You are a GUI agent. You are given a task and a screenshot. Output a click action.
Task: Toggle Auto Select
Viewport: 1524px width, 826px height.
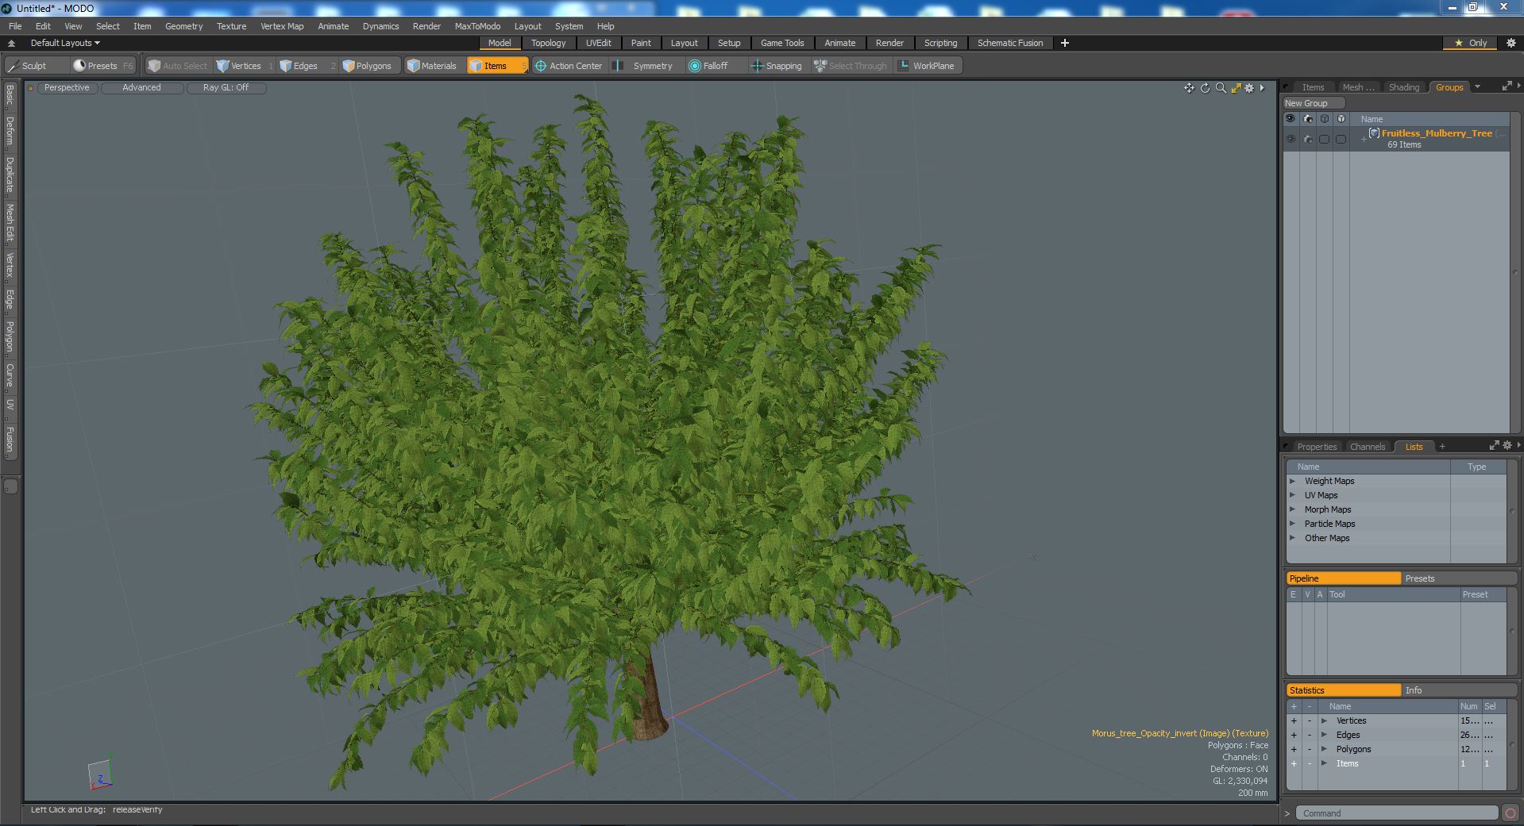click(178, 66)
